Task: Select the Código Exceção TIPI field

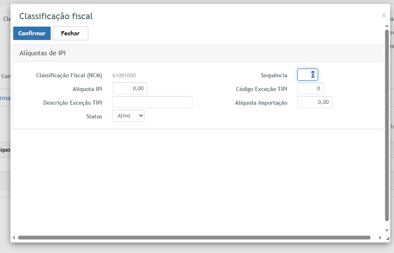Action: click(310, 88)
